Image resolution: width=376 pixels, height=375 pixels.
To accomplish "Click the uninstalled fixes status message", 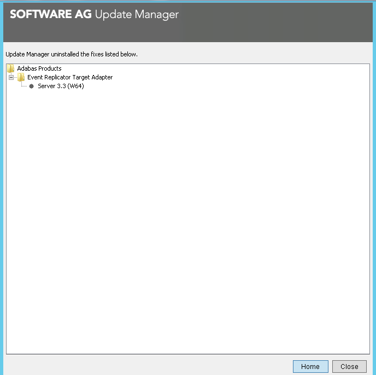I will 72,55.
